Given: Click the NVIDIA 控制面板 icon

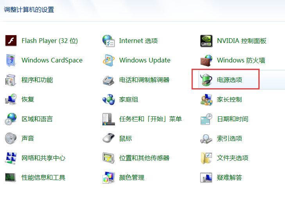Looking at the screenshot, I should click(x=206, y=41).
